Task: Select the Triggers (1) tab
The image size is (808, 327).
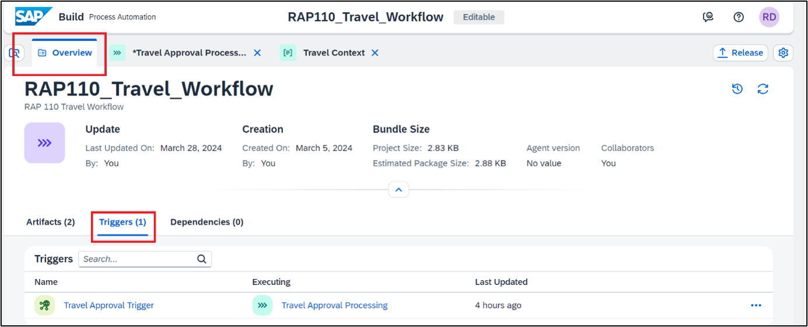Action: tap(123, 222)
